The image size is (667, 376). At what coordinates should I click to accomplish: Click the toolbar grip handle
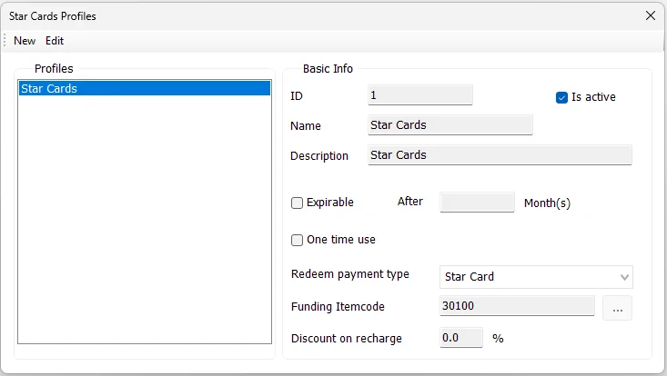click(x=5, y=41)
